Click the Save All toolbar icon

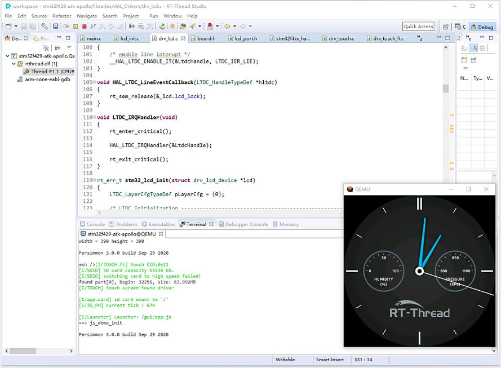33,26
